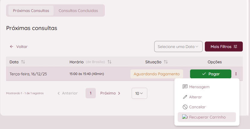Click the Anterior pagination link
This screenshot has height=129, width=250.
67,93
